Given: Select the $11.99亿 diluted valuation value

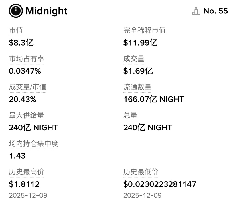Looking at the screenshot, I should (141, 43).
